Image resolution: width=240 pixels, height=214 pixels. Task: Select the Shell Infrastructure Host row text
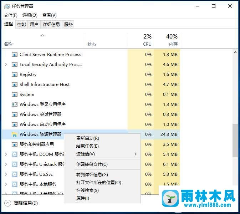coord(45,85)
